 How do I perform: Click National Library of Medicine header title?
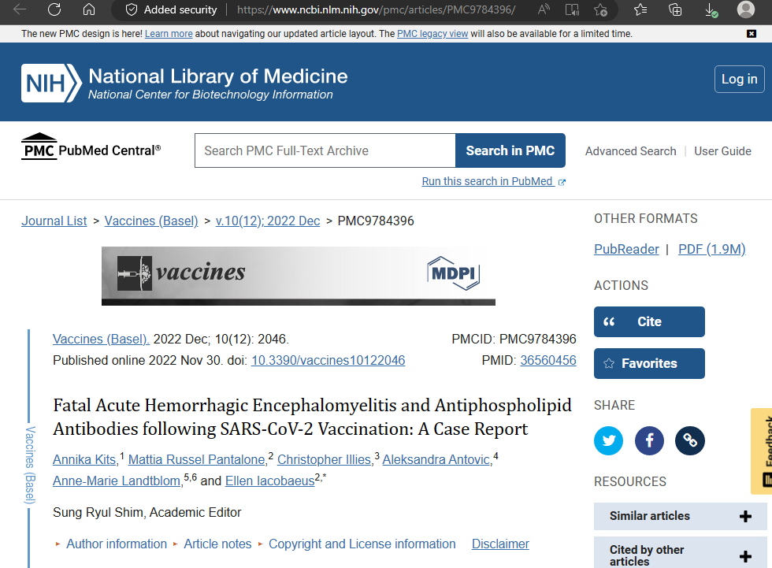point(218,76)
